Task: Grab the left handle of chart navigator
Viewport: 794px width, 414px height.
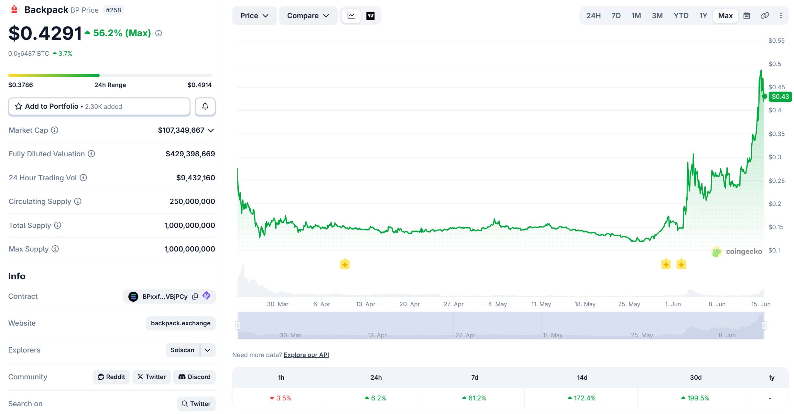Action: pos(238,325)
